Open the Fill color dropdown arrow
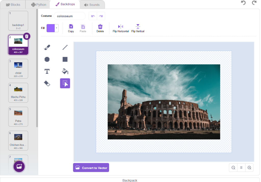The height and width of the screenshot is (182, 261). pyautogui.click(x=56, y=28)
